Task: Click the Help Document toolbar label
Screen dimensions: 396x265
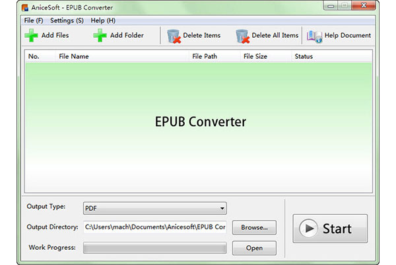Action: click(x=348, y=35)
